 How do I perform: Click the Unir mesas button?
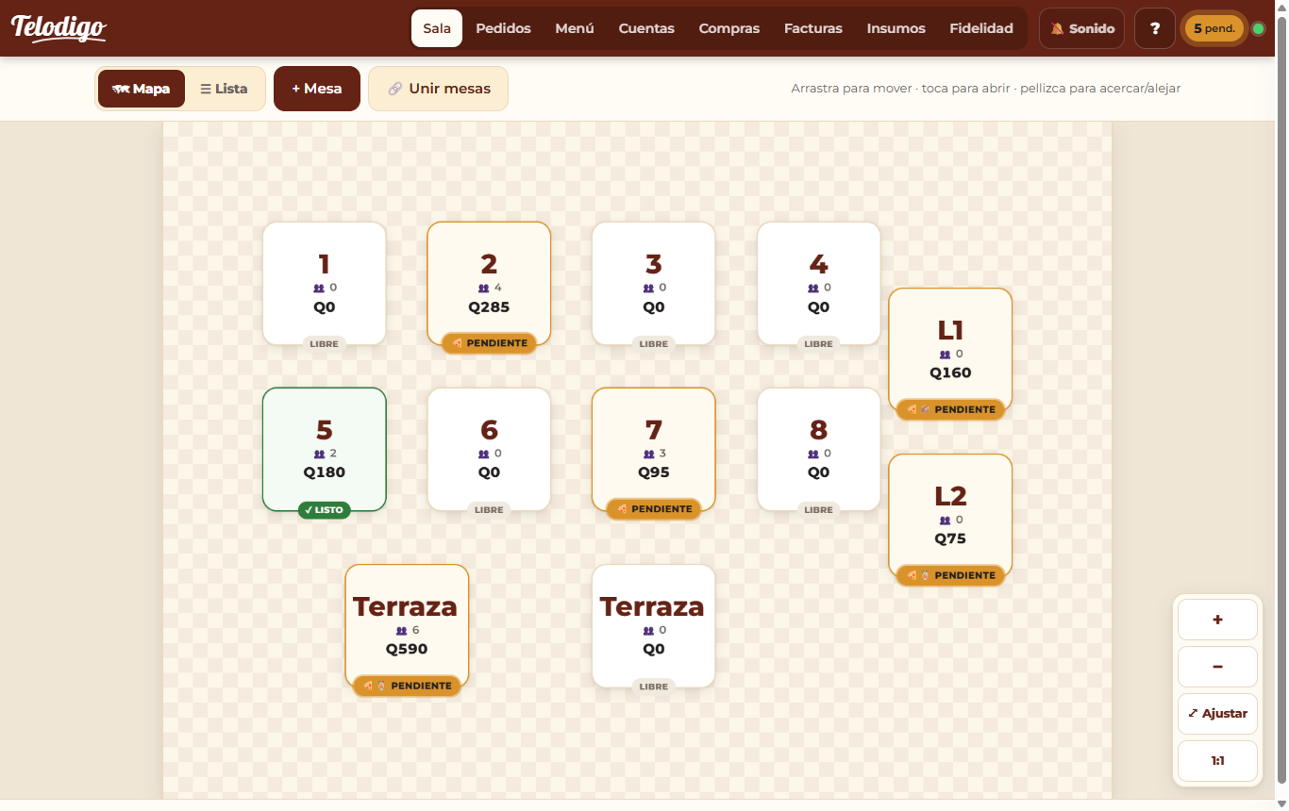click(439, 89)
